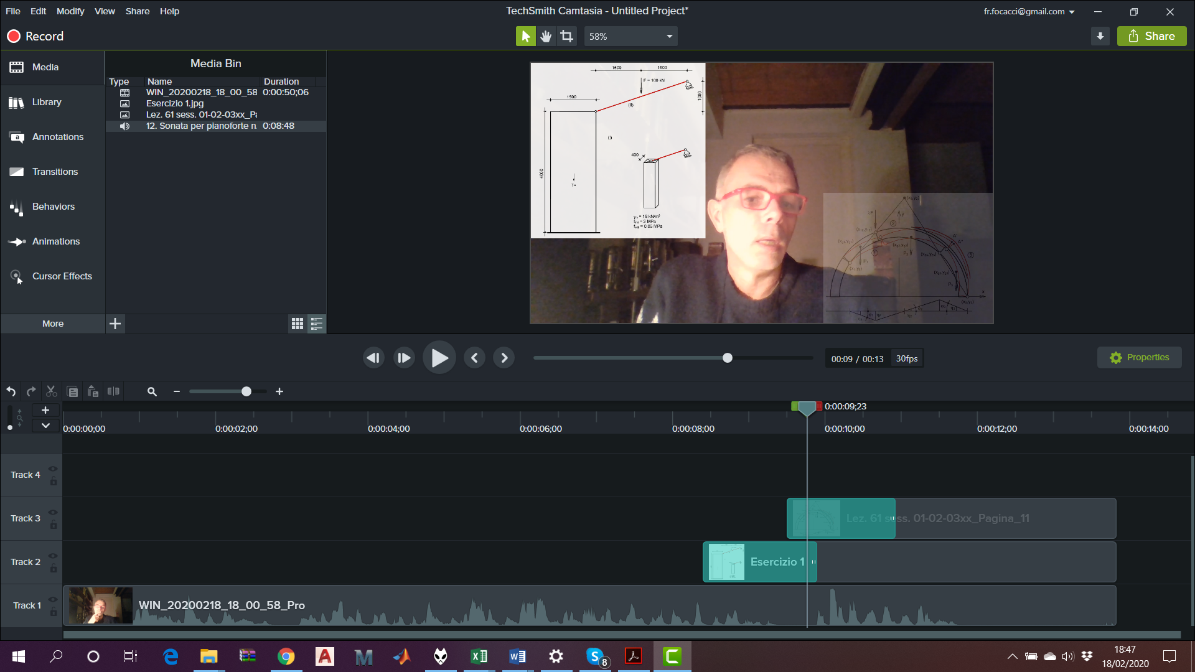
Task: Click the split clip icon
Action: click(113, 391)
